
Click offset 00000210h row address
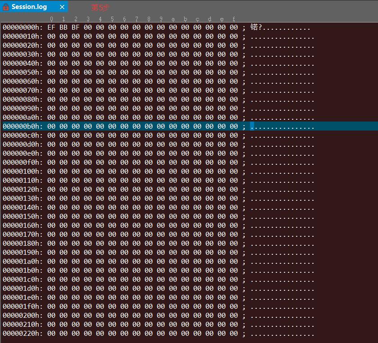pos(23,325)
